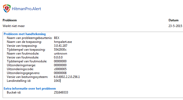Select the OS version 6.0.6002.2.2.0.256.1
This screenshot has width=183, height=100.
click(x=67, y=77)
